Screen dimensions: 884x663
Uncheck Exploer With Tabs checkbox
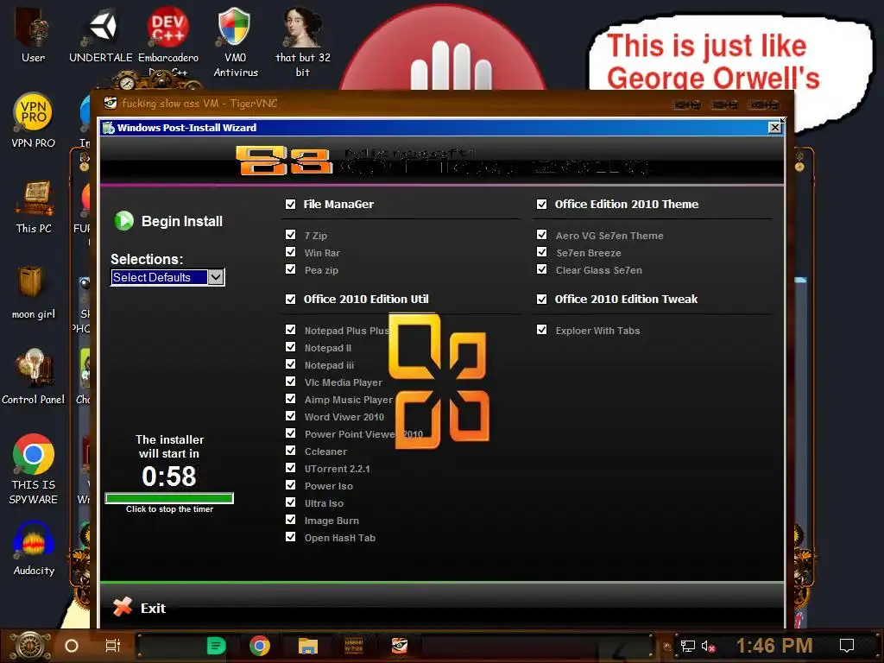pos(542,330)
